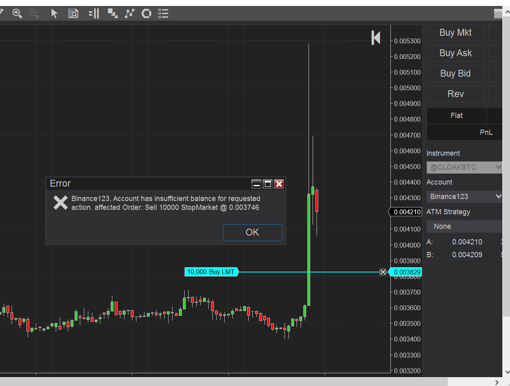Open chart Properties list icon

[163, 14]
